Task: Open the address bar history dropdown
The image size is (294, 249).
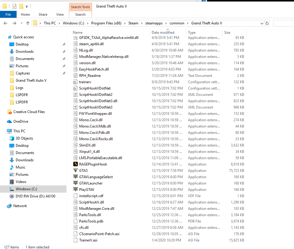Action: coord(262,24)
